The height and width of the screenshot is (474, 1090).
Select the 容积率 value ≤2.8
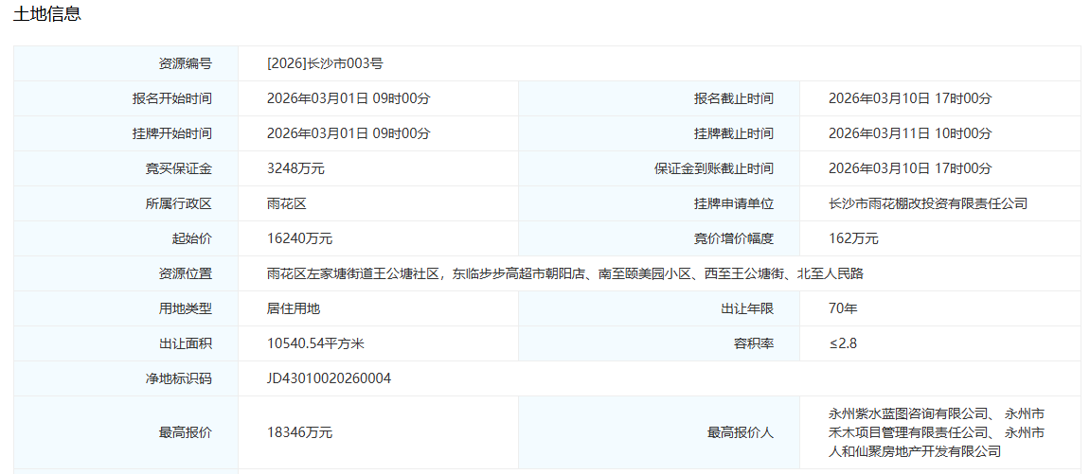[x=842, y=343]
